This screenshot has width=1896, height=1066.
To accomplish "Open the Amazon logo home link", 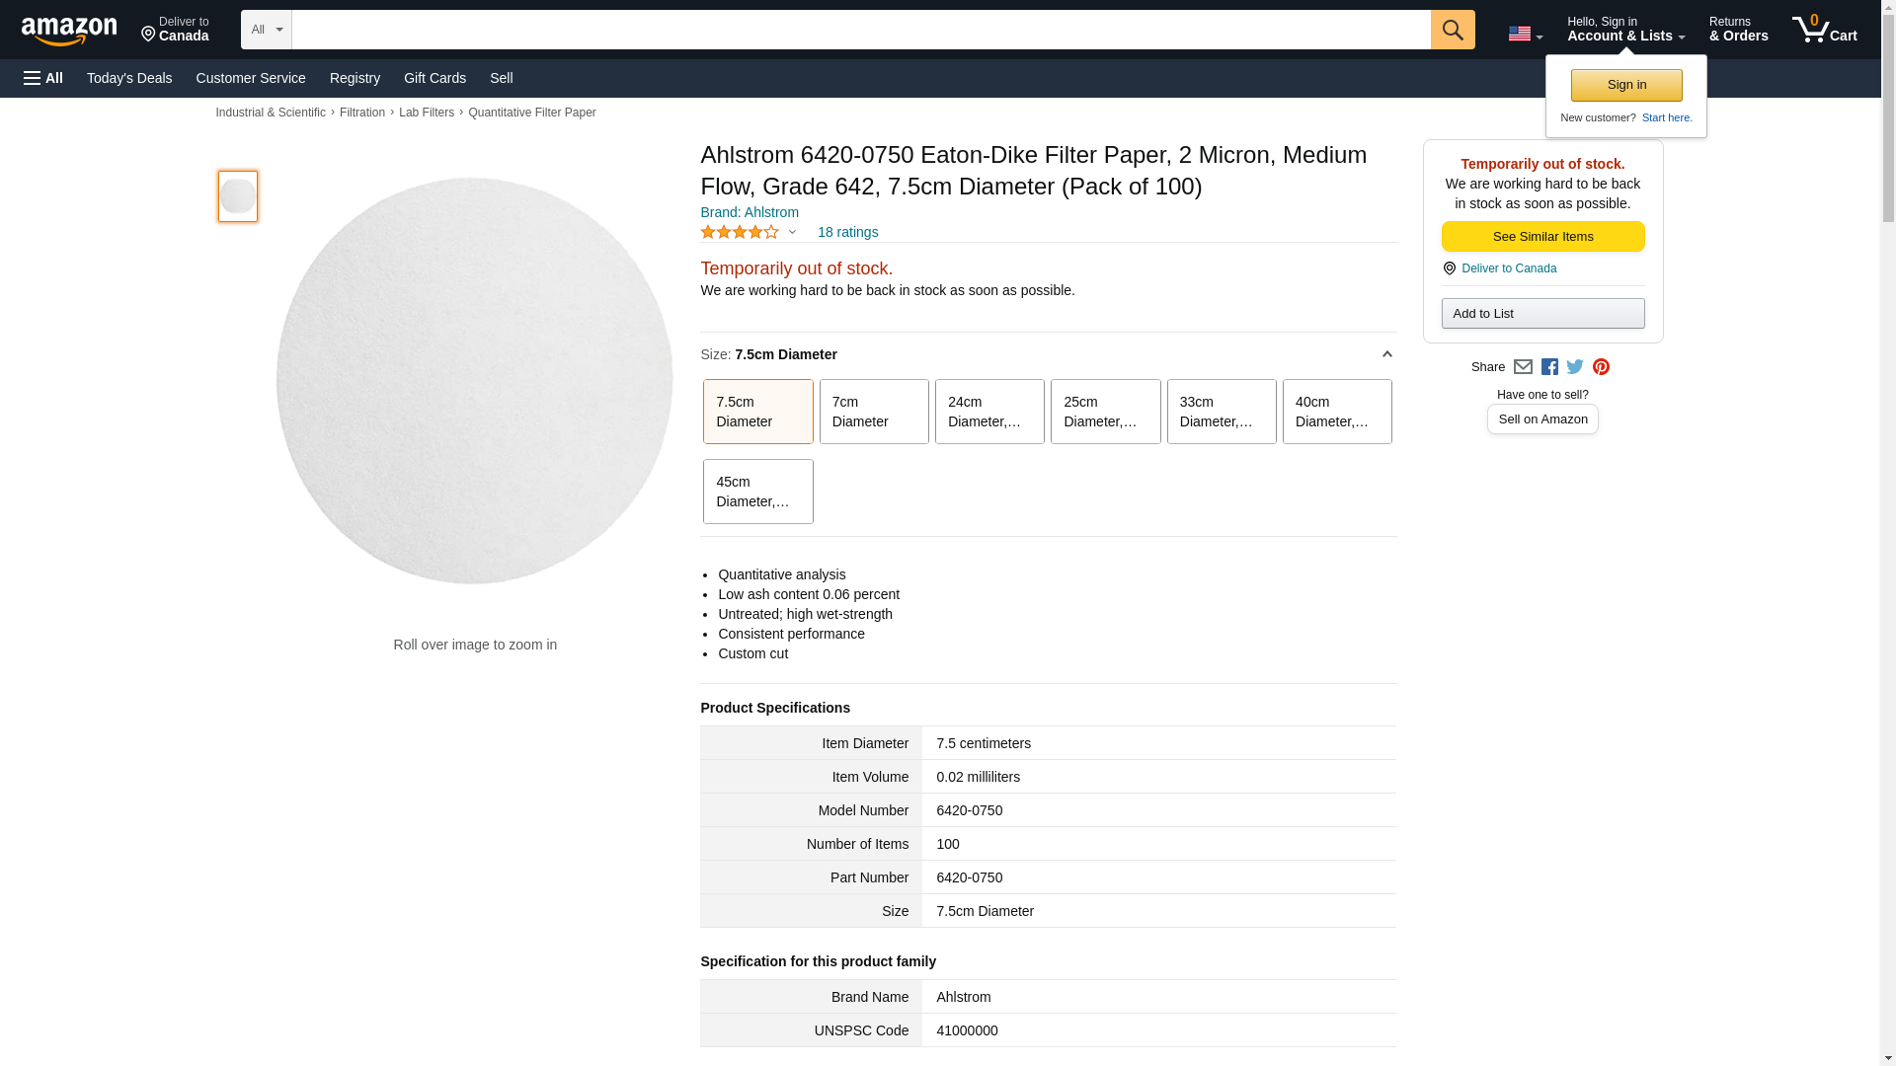I will 69,31.
